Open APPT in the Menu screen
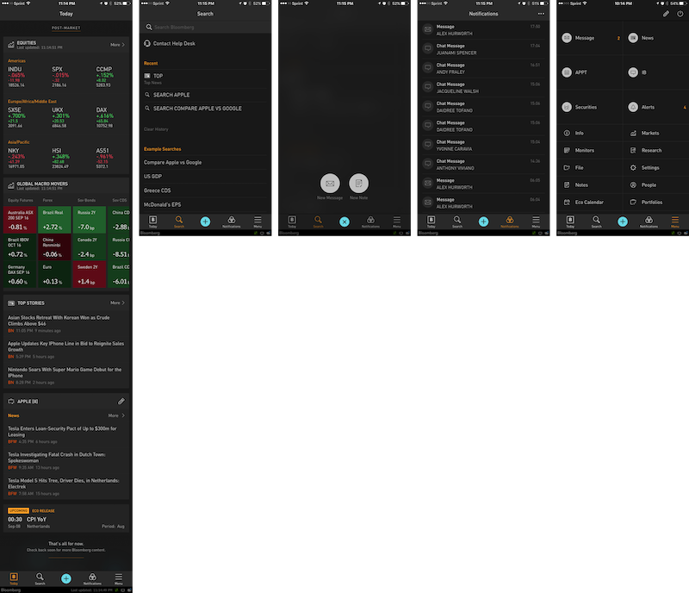Screen dimensions: 689x593 coord(589,72)
